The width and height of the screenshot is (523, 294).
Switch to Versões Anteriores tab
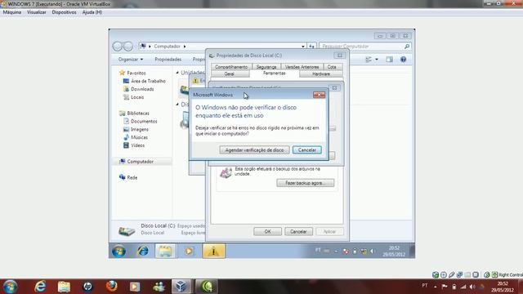[x=302, y=67]
